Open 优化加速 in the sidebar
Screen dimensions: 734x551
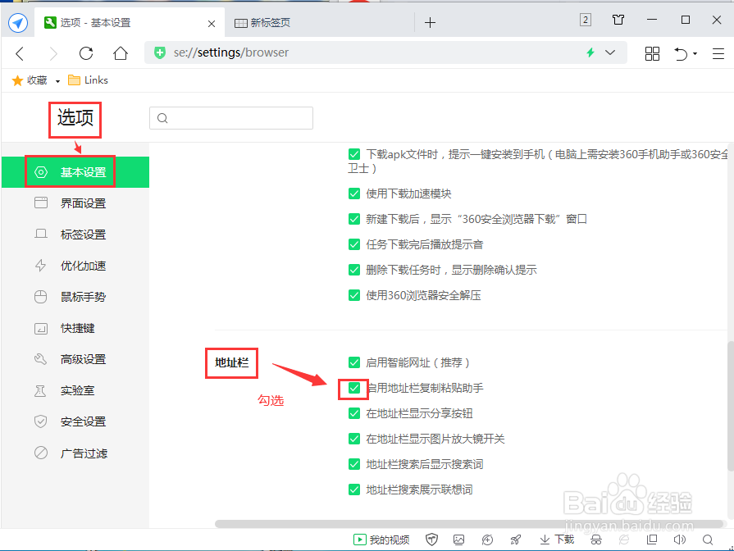pyautogui.click(x=75, y=266)
